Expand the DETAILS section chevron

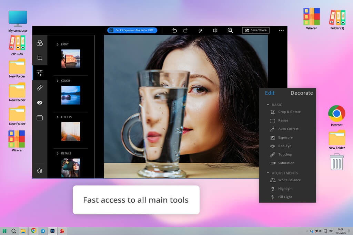[x=58, y=153]
